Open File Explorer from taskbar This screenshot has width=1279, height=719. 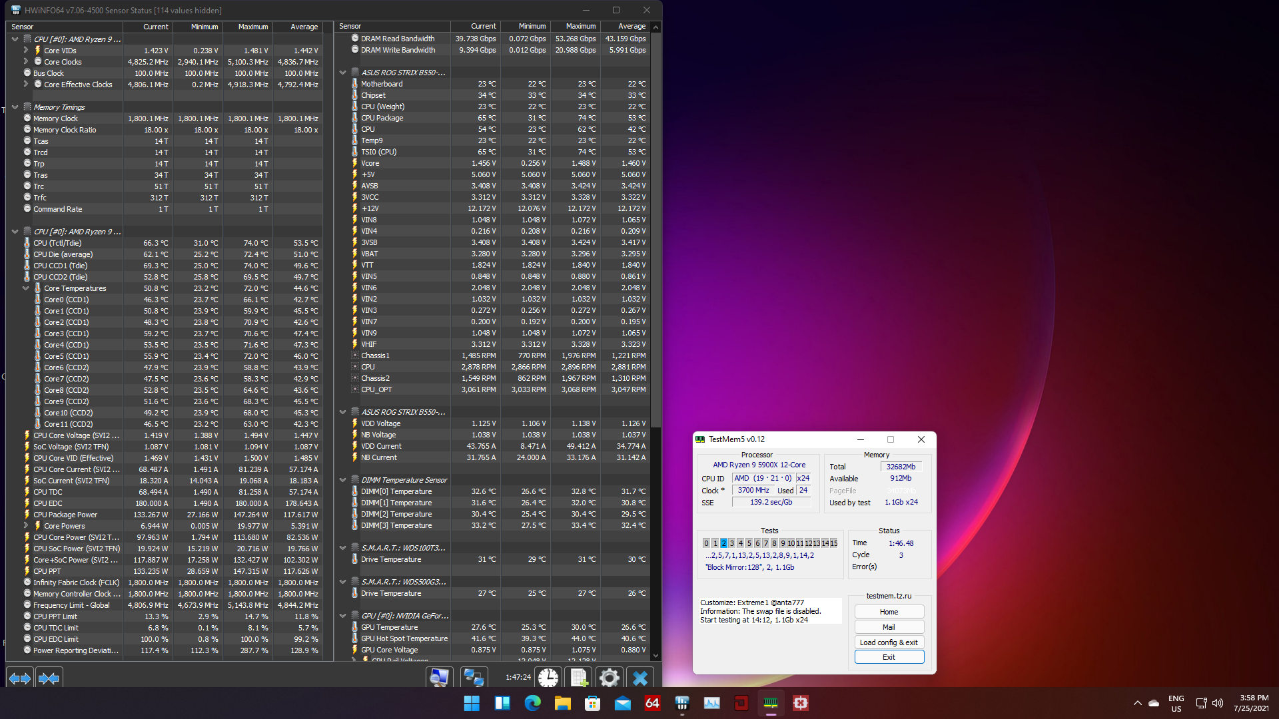point(563,703)
